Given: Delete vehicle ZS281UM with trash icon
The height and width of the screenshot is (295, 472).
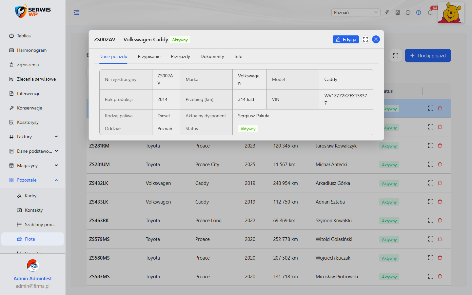Looking at the screenshot, I should coord(440,164).
